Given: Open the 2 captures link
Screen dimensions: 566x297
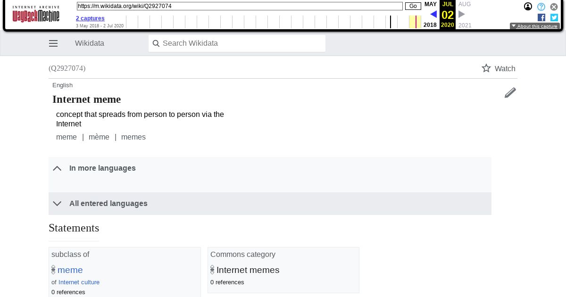Looking at the screenshot, I should (x=90, y=18).
